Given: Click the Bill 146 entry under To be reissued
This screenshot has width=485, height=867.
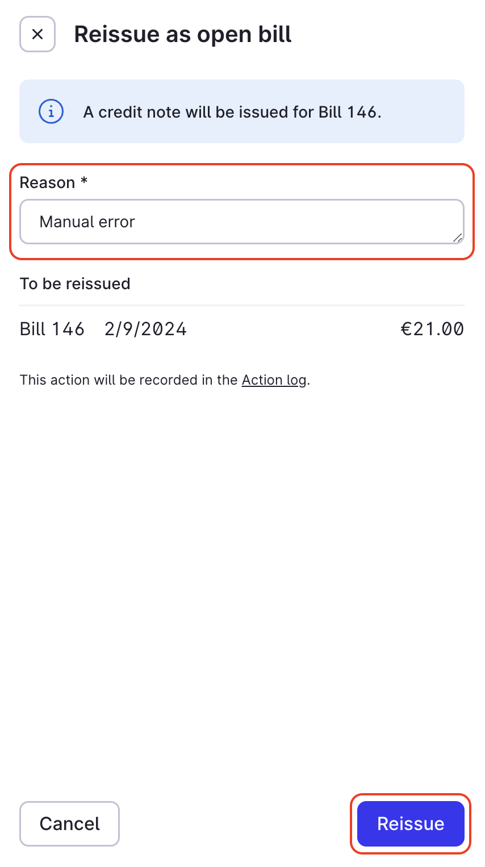Looking at the screenshot, I should tap(52, 328).
